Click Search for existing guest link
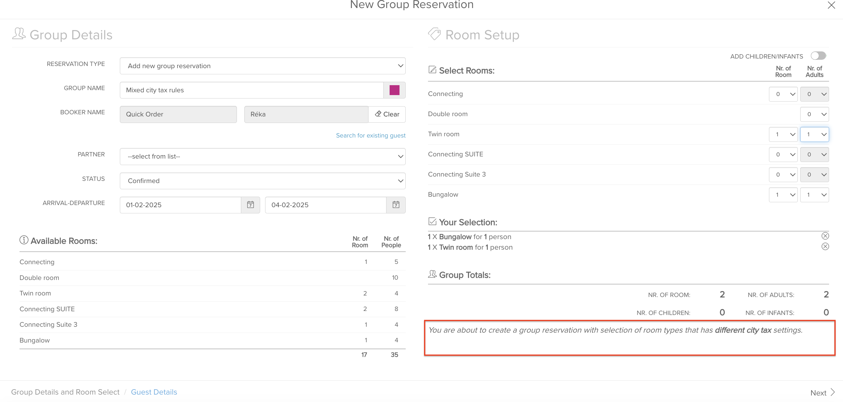Viewport: 843px width, 402px height. [370, 136]
